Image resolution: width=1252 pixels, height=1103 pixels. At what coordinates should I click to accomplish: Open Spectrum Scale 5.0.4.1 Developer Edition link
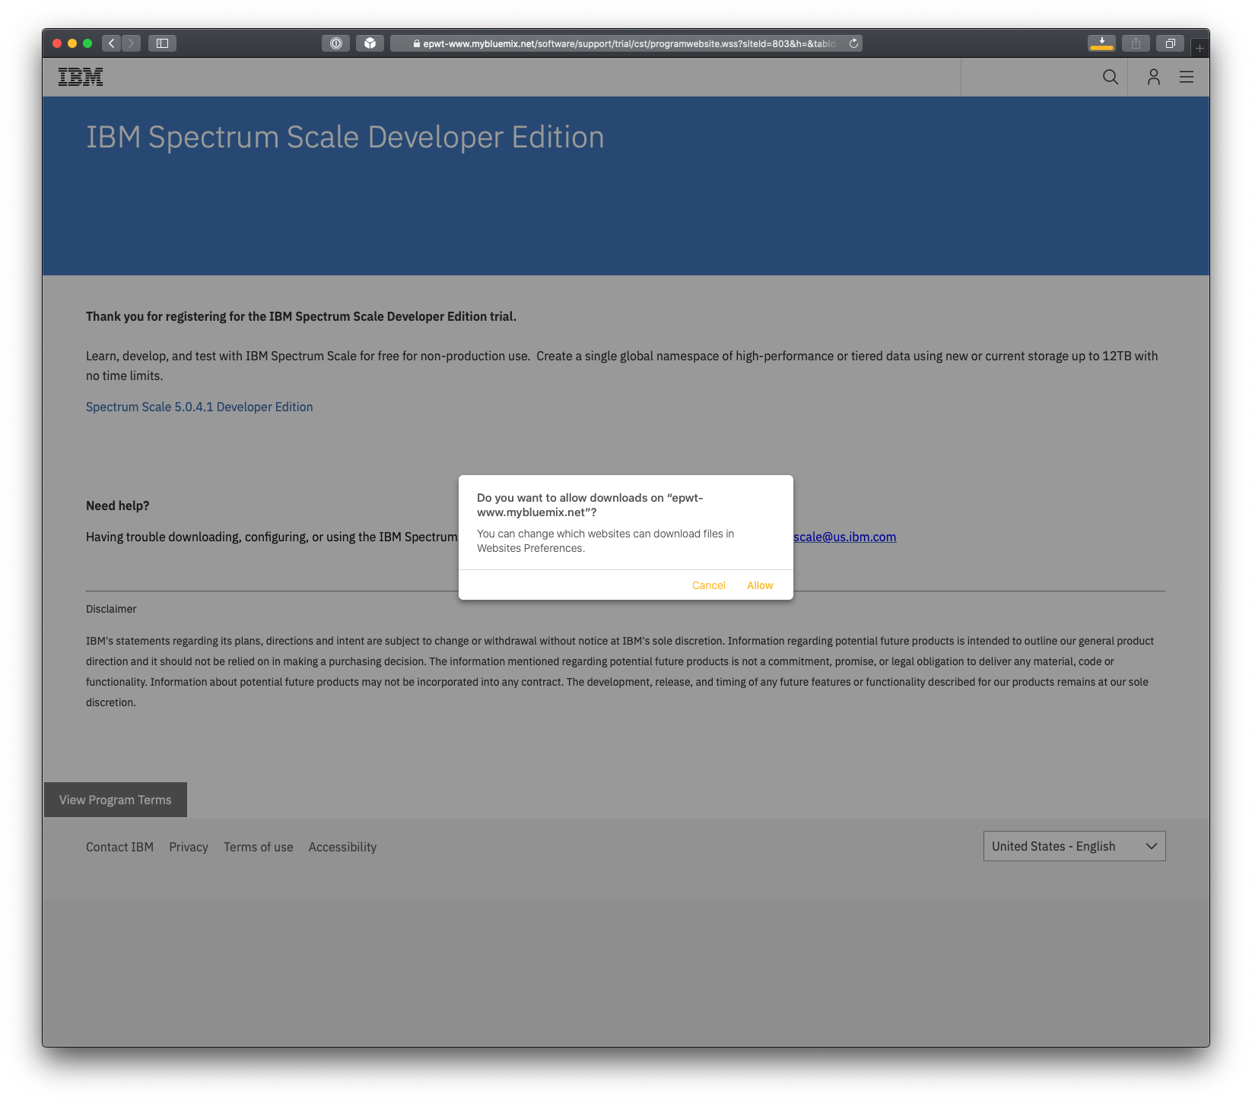coord(199,407)
